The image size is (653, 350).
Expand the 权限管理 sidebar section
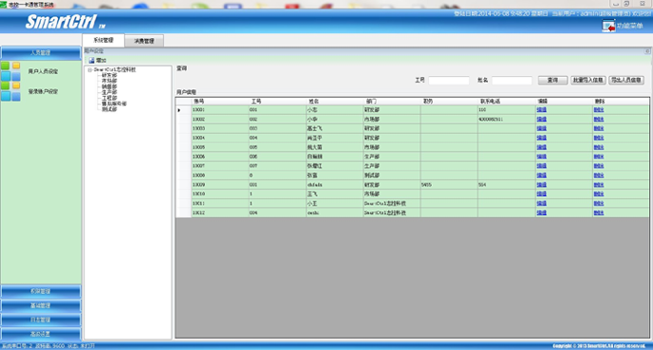click(40, 291)
